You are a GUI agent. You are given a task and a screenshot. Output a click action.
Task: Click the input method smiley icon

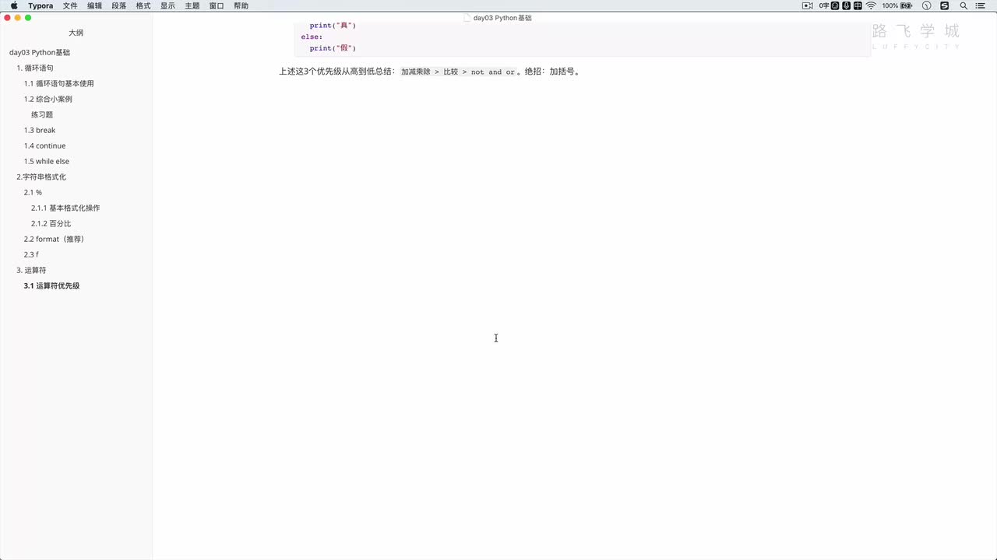835,5
